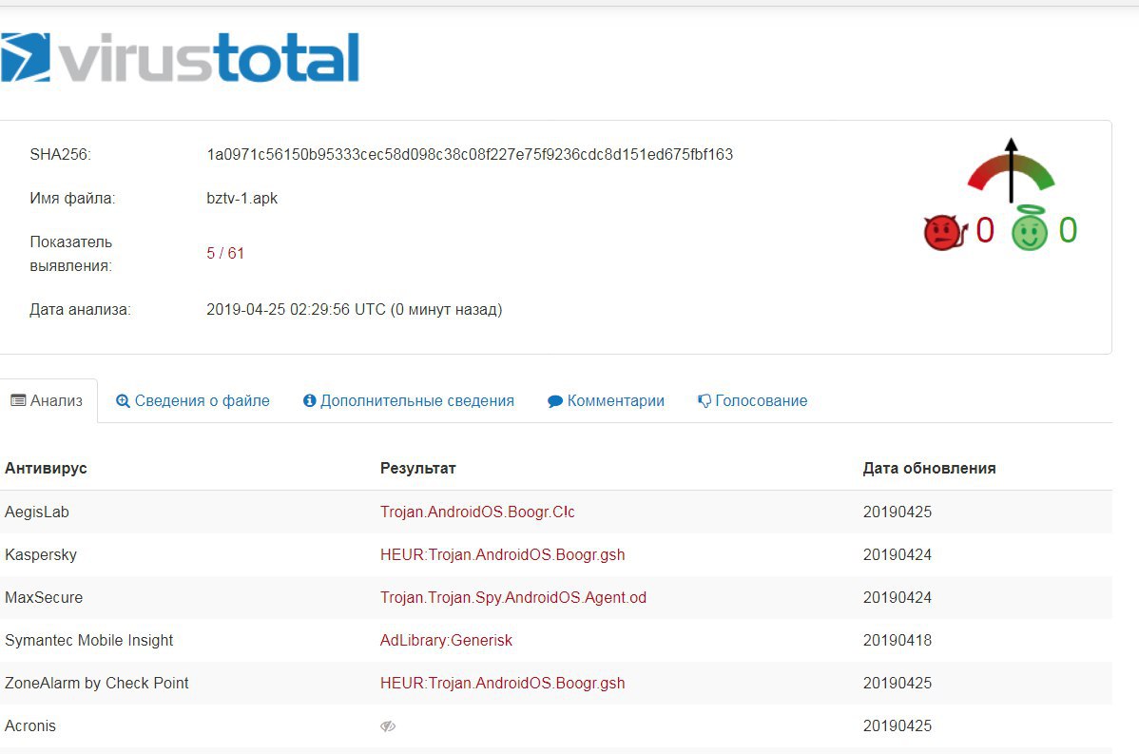The image size is (1139, 754).
Task: Open the Дополнительные сведения tab
Action: [x=408, y=401]
